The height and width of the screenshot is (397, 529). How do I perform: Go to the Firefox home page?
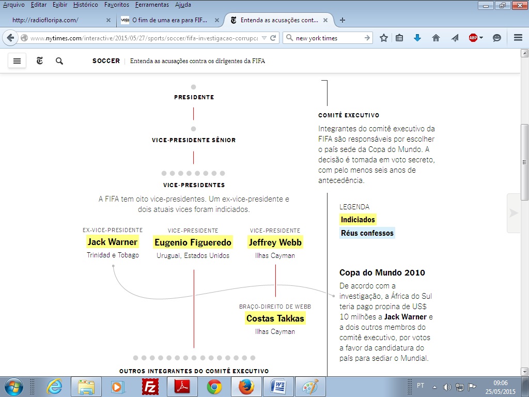click(436, 38)
